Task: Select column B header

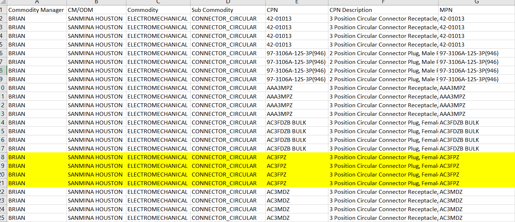Action: click(96, 2)
